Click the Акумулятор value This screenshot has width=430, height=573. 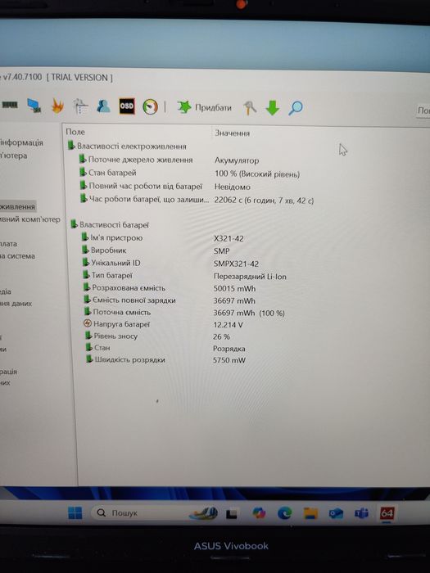point(237,160)
